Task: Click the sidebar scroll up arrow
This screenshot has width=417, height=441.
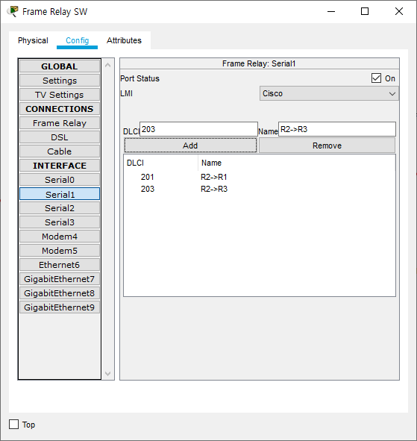Action: pyautogui.click(x=107, y=65)
